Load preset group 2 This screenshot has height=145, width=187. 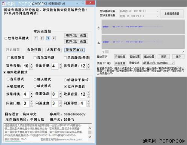click(x=42, y=38)
